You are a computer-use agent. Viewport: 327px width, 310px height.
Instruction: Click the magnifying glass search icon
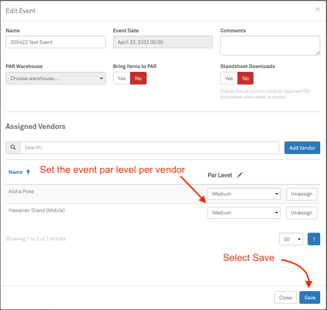coord(13,148)
